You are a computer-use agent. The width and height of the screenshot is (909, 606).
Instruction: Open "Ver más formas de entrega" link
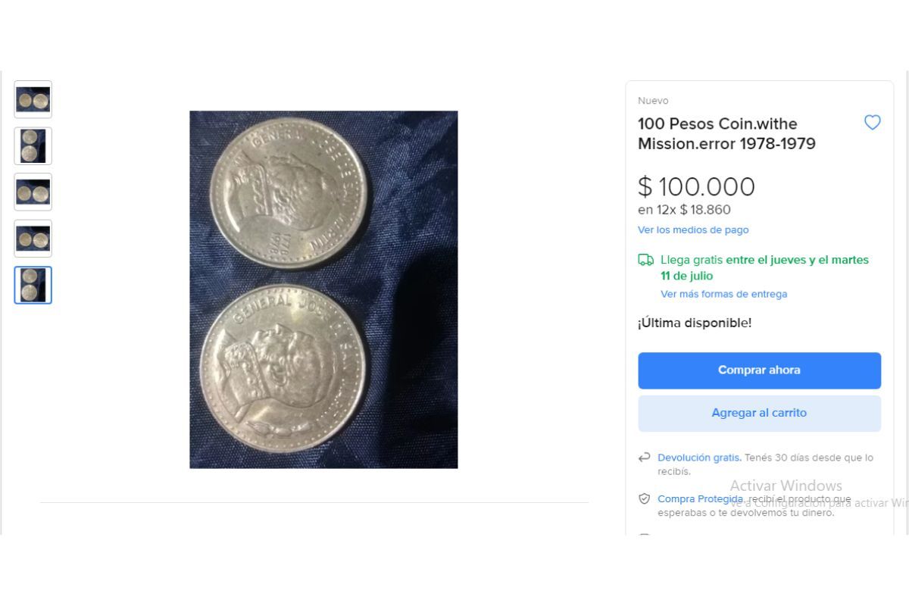pos(723,294)
